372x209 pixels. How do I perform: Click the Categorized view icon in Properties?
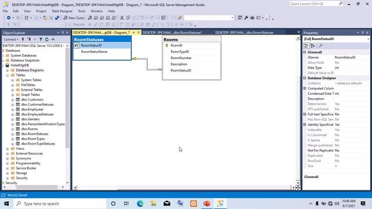[306, 45]
